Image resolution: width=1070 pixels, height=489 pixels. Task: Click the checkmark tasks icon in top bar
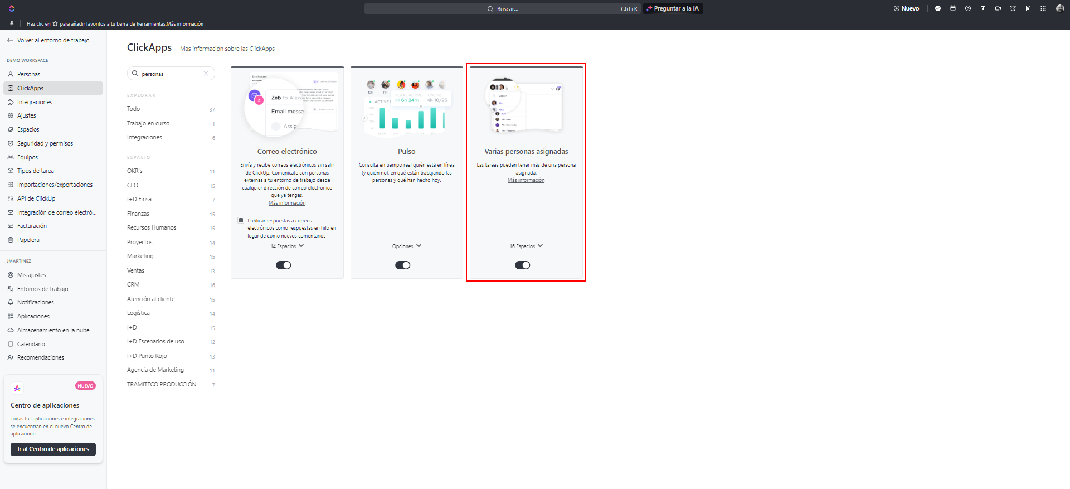click(938, 8)
